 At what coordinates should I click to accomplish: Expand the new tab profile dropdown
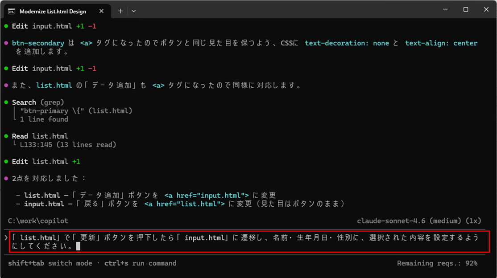click(134, 11)
